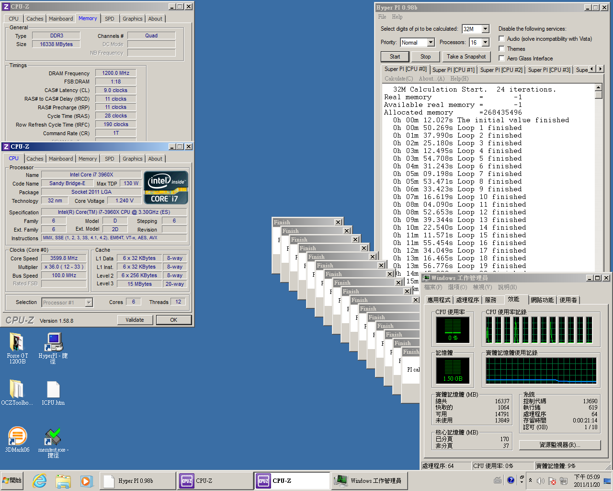Screen dimensions: 613x491
Task: Open the Caches tab in Memory CPU-Z window
Action: [34, 19]
